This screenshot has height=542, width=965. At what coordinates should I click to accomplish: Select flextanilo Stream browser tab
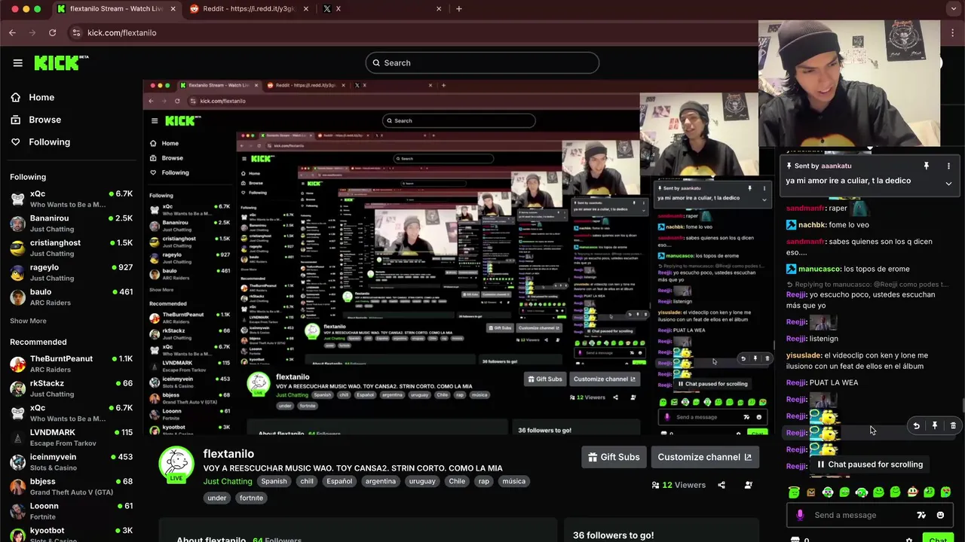(x=117, y=9)
